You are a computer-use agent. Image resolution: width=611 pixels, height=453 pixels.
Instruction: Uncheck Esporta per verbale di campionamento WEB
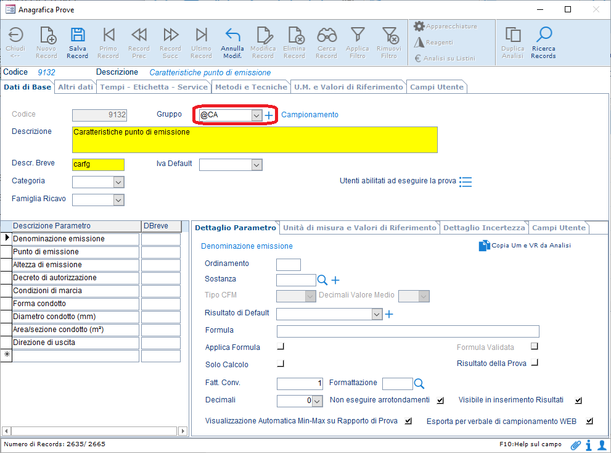[x=589, y=421]
